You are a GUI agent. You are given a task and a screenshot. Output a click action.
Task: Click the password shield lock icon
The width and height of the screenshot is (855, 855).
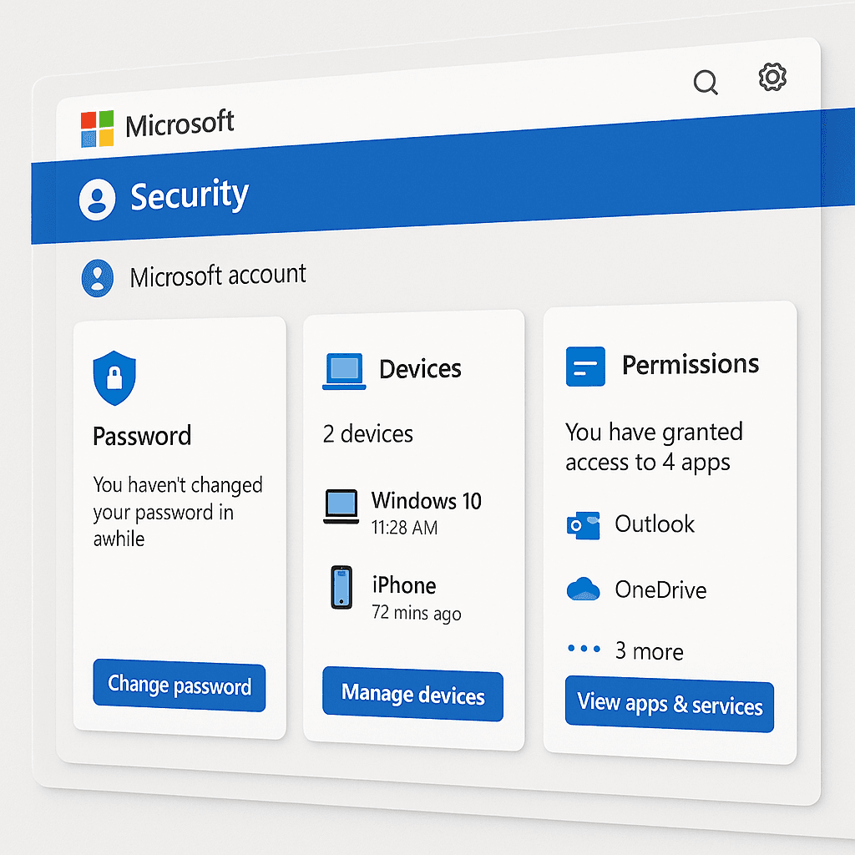[114, 378]
